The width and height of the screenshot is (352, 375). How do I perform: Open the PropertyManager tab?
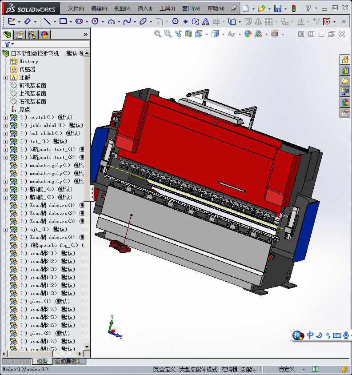click(20, 35)
